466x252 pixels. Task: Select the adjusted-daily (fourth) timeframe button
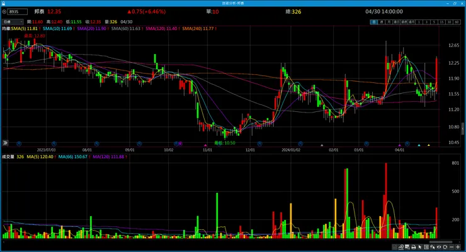(397, 22)
